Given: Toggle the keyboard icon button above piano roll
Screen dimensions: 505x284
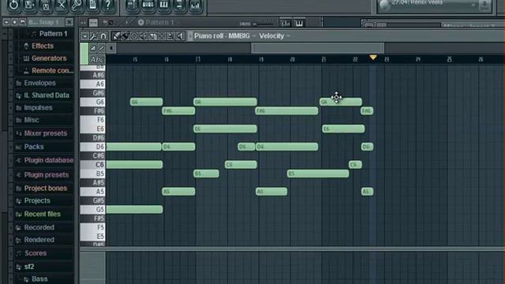Looking at the screenshot, I should click(299, 23).
